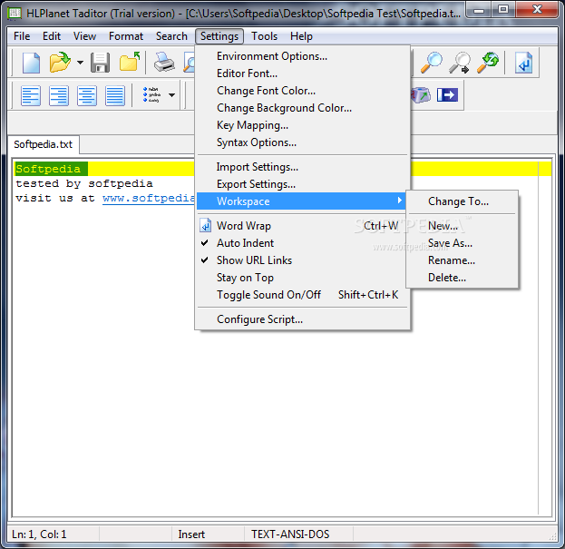
Task: Expand the Workspace submenu arrow
Action: (x=399, y=201)
